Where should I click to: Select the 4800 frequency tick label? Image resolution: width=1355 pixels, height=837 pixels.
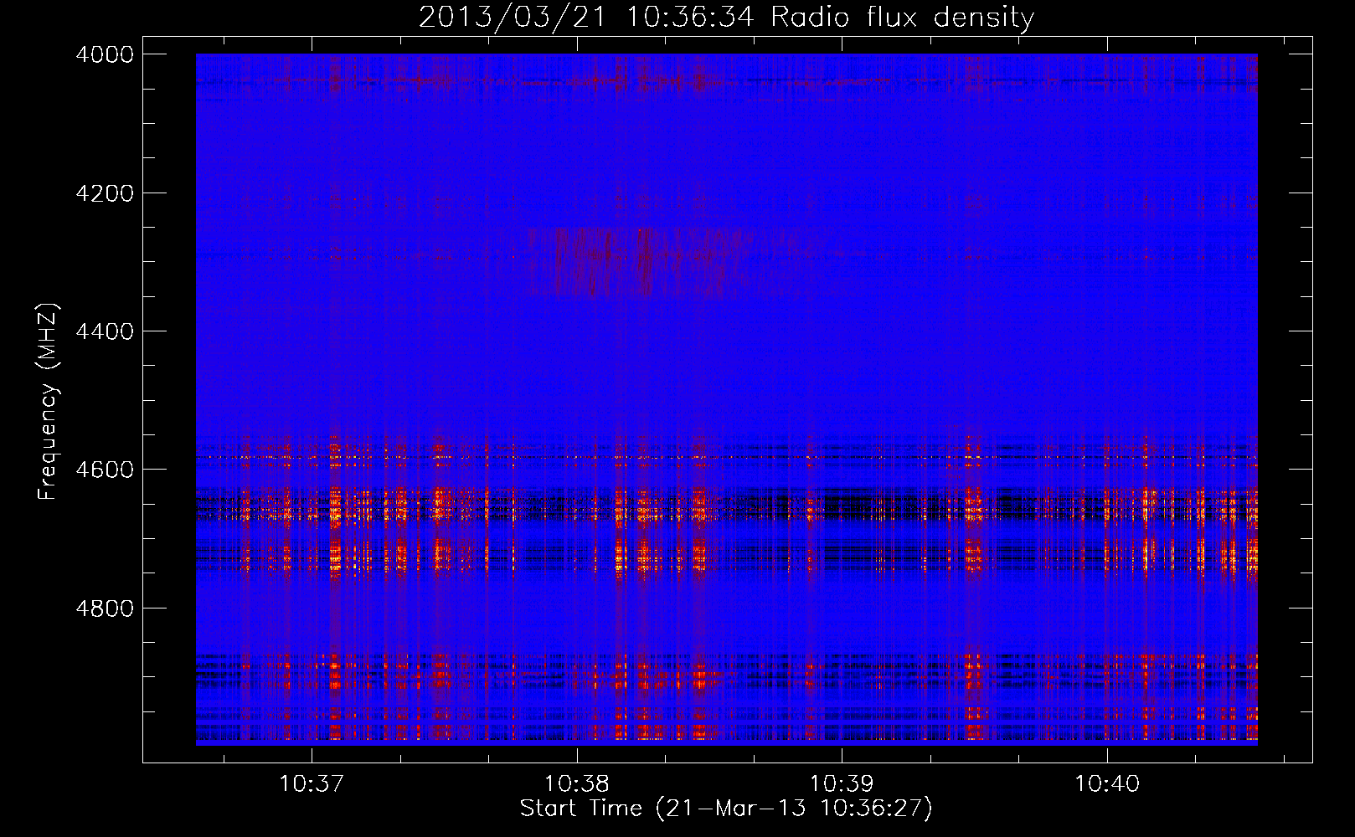tap(104, 608)
